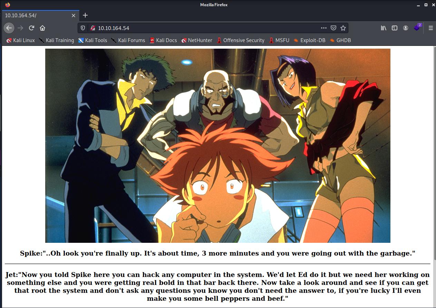Select the 10.10.164.54 tab

click(35, 16)
